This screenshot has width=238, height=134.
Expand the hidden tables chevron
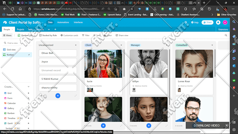pos(49,29)
